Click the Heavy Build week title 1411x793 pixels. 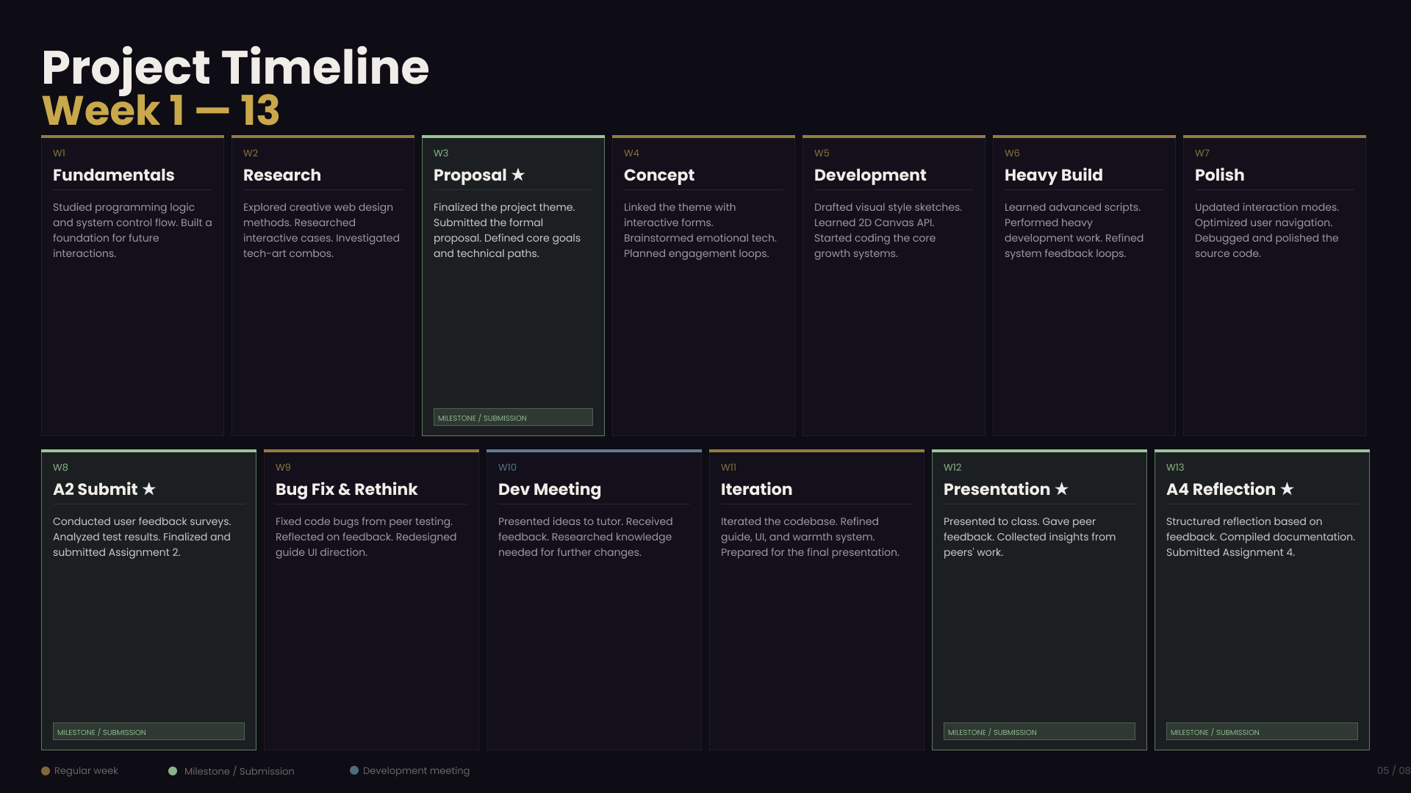pyautogui.click(x=1054, y=175)
